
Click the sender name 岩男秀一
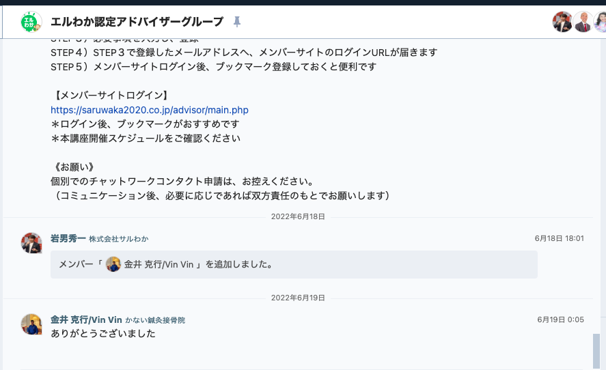[68, 239]
